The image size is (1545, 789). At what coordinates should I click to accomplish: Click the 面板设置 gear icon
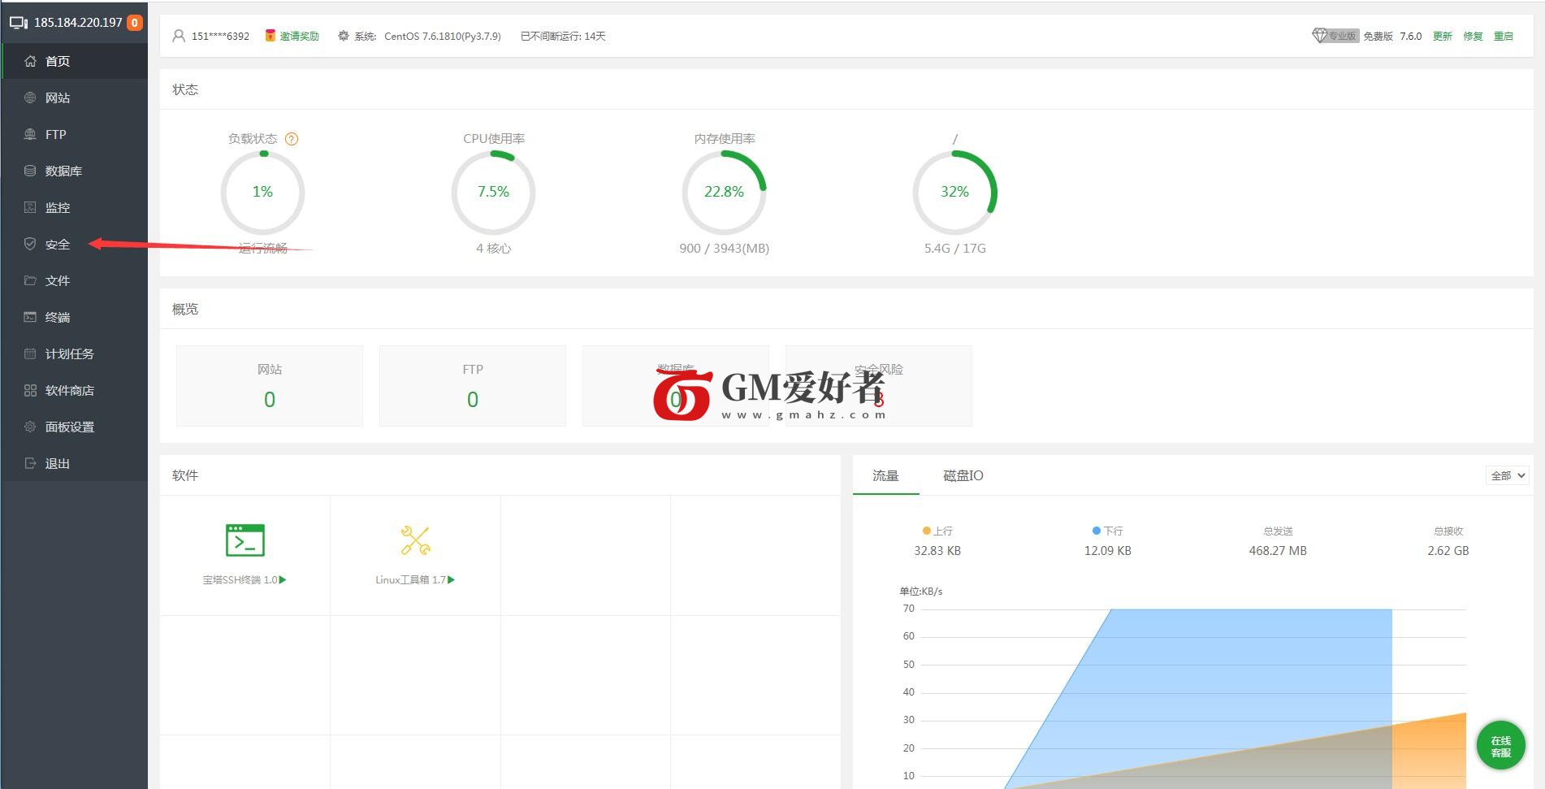point(30,427)
